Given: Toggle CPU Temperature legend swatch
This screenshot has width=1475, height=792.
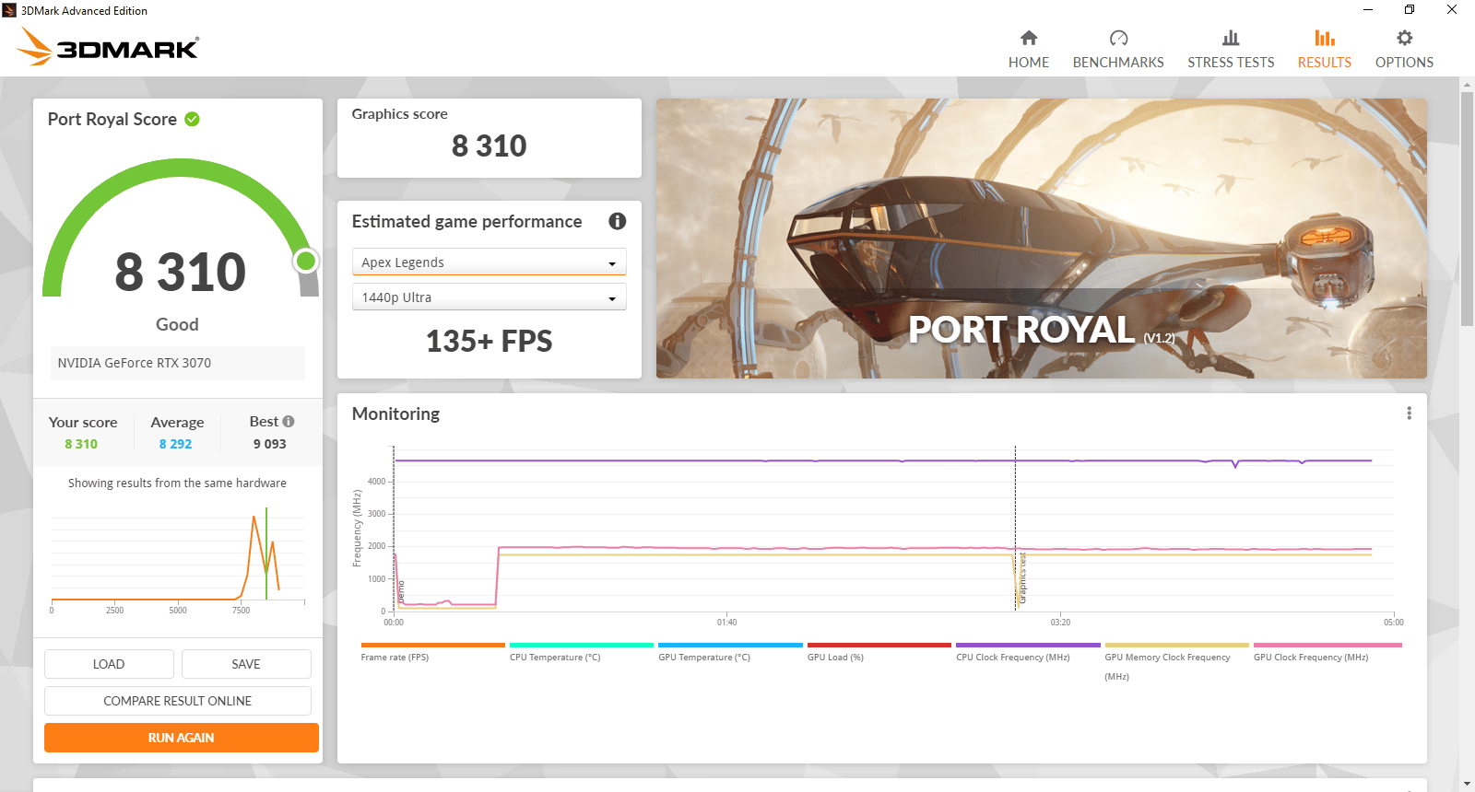Looking at the screenshot, I should pos(582,646).
